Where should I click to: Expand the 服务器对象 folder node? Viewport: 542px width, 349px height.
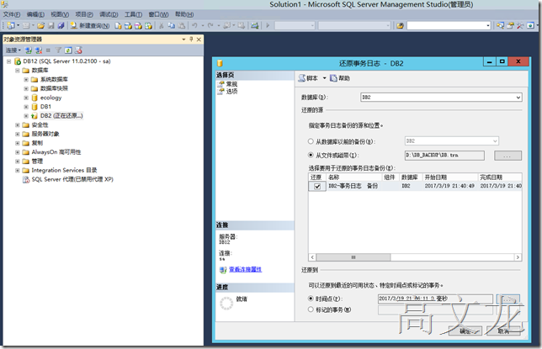point(18,134)
